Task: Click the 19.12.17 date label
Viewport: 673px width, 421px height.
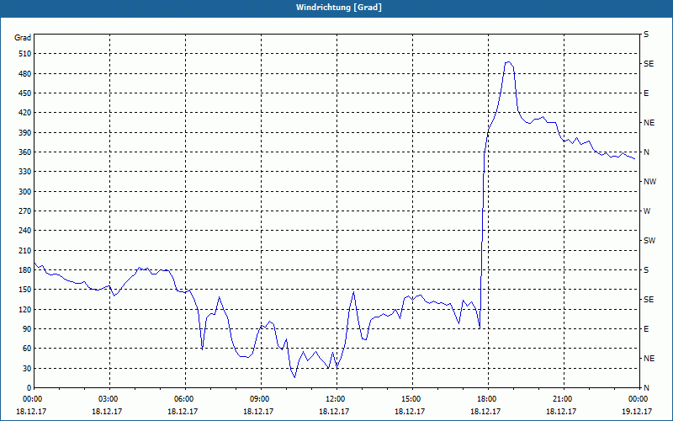Action: (x=637, y=411)
